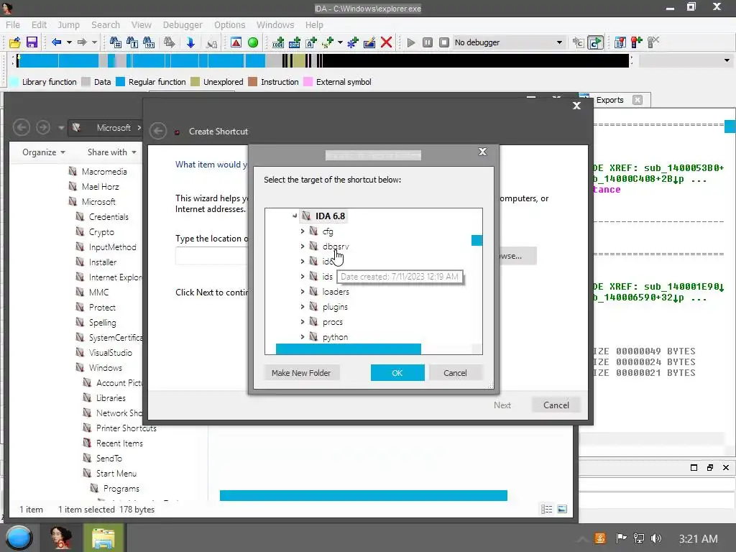
Task: Click the Save database floppy icon
Action: pyautogui.click(x=32, y=42)
